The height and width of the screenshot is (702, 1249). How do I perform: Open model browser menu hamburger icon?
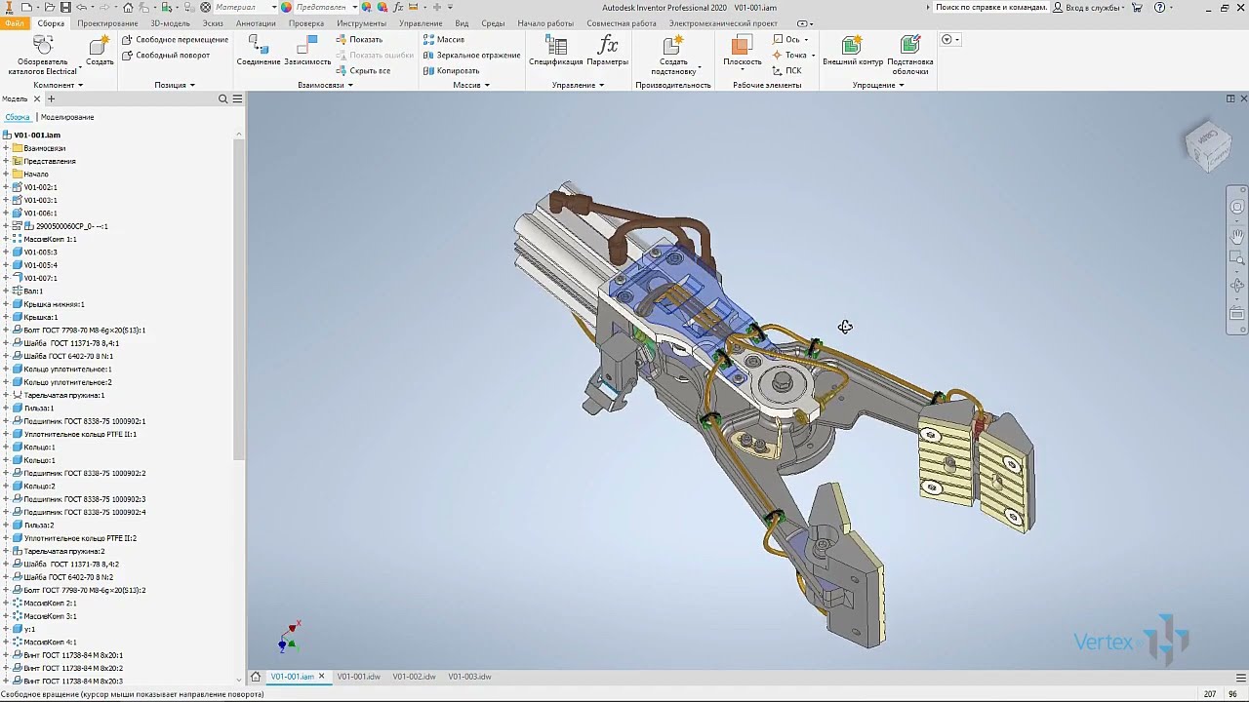pos(237,98)
